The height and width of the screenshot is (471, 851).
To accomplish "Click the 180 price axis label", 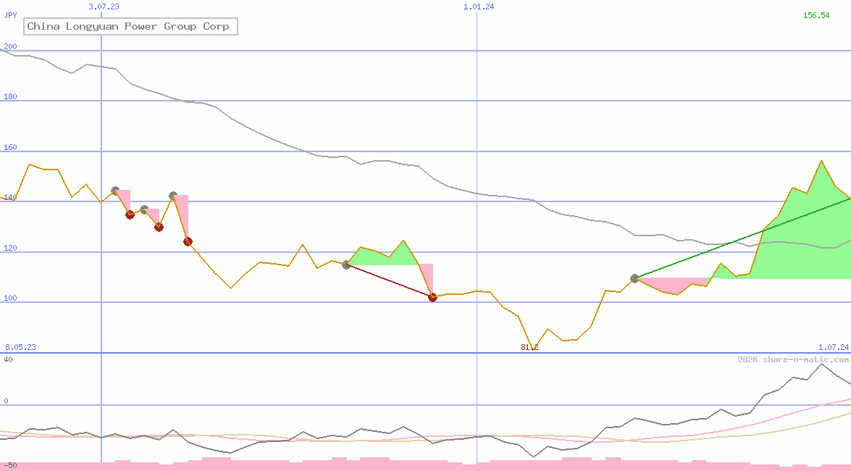I will point(10,96).
